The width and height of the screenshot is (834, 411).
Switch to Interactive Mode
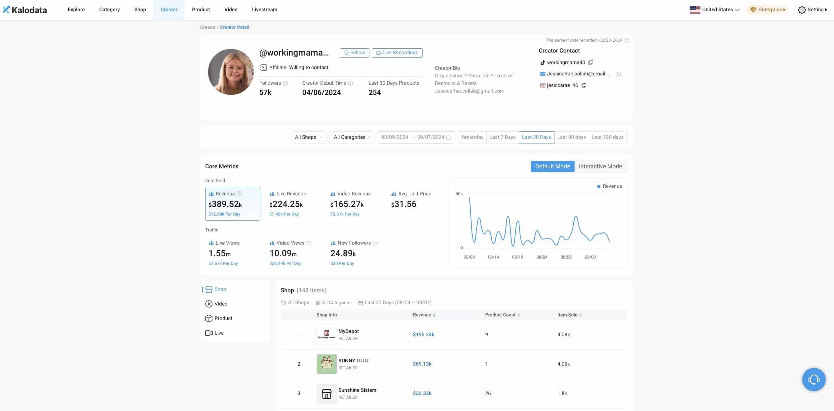click(600, 166)
